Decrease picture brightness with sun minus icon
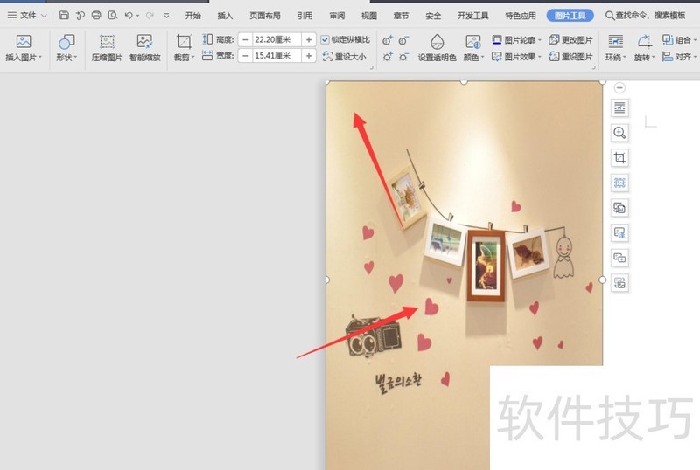 click(x=403, y=57)
